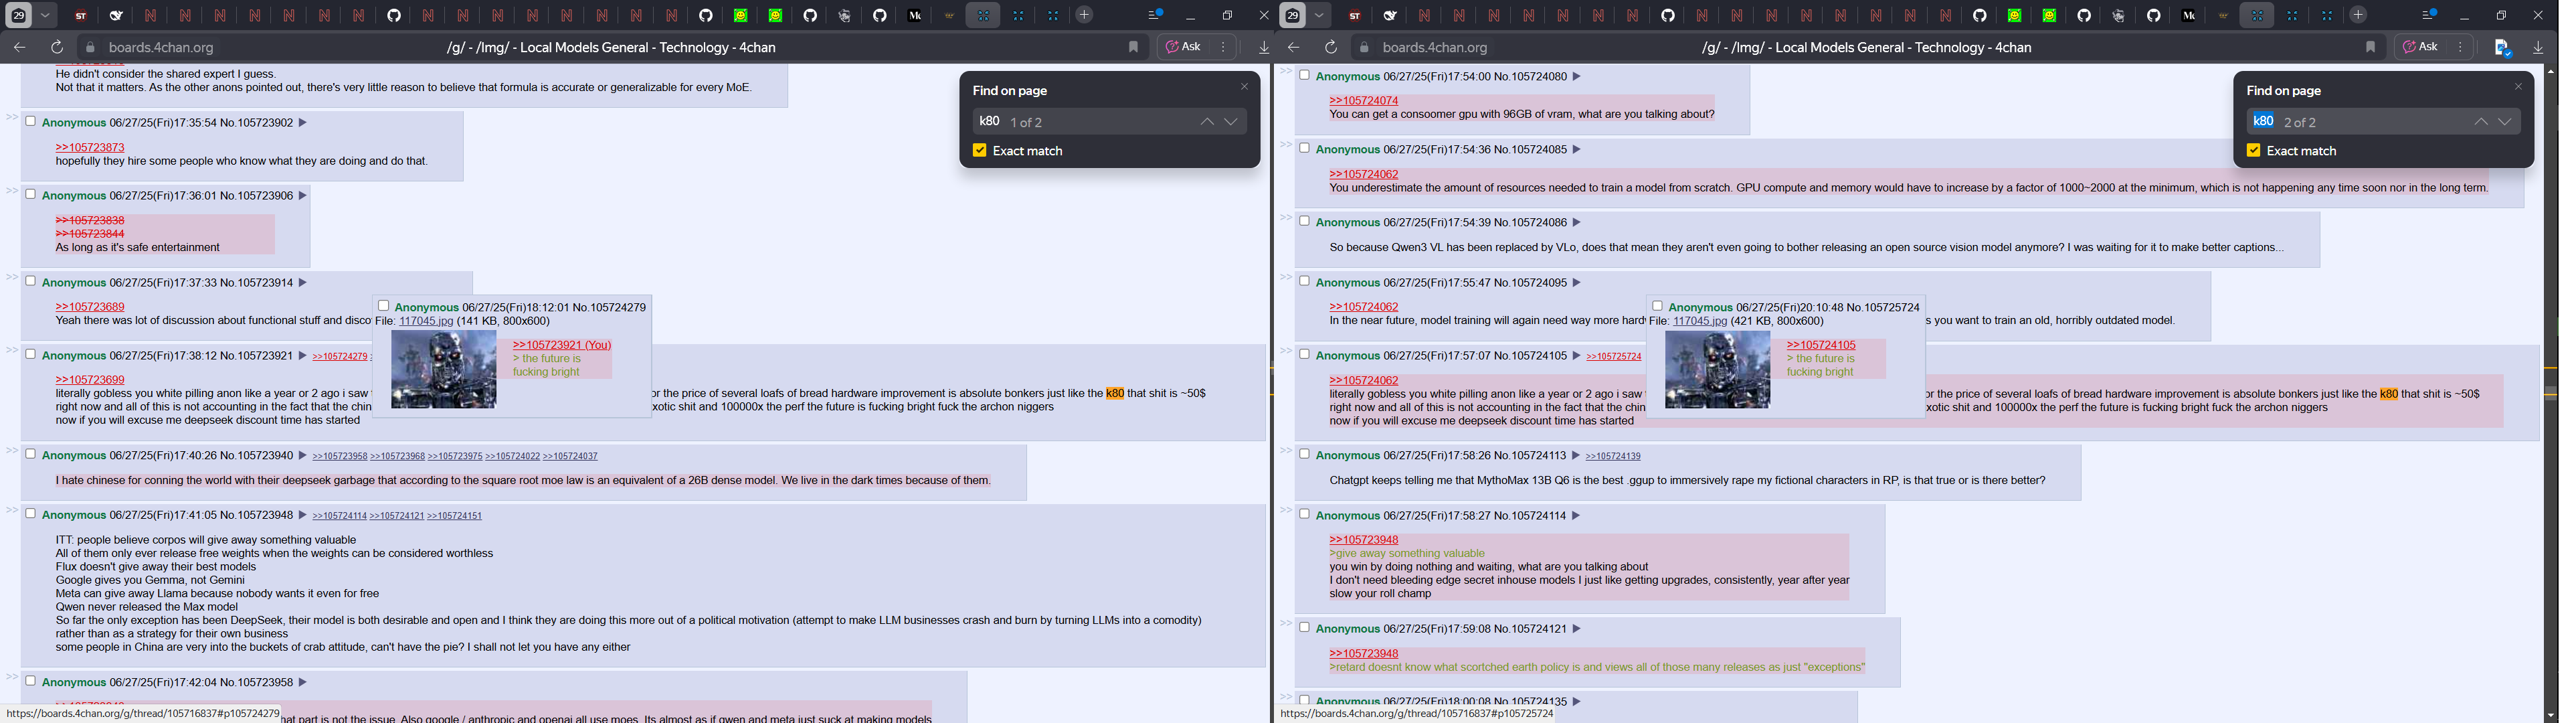Switch to the crown-icon tab in left window
The width and height of the screenshot is (2576, 723).
point(949,15)
